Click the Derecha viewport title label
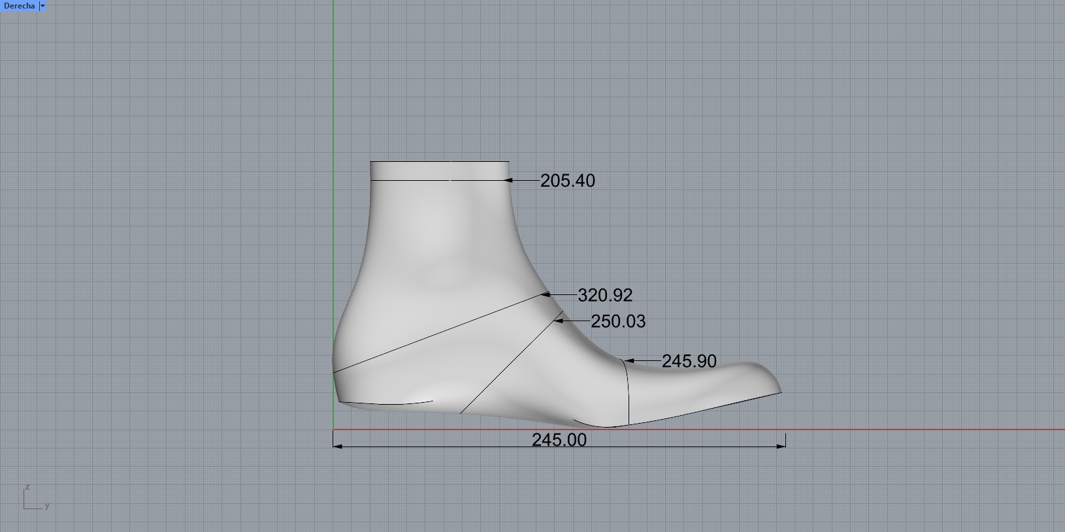Screen dimensions: 1065x532 click(x=19, y=6)
